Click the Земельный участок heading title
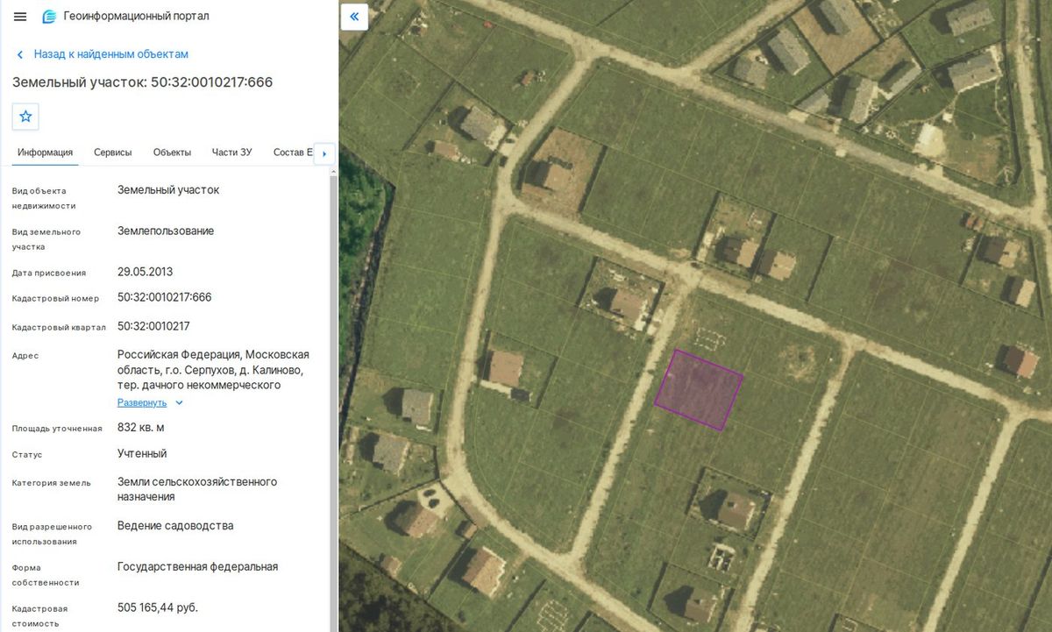The width and height of the screenshot is (1052, 632). point(142,82)
